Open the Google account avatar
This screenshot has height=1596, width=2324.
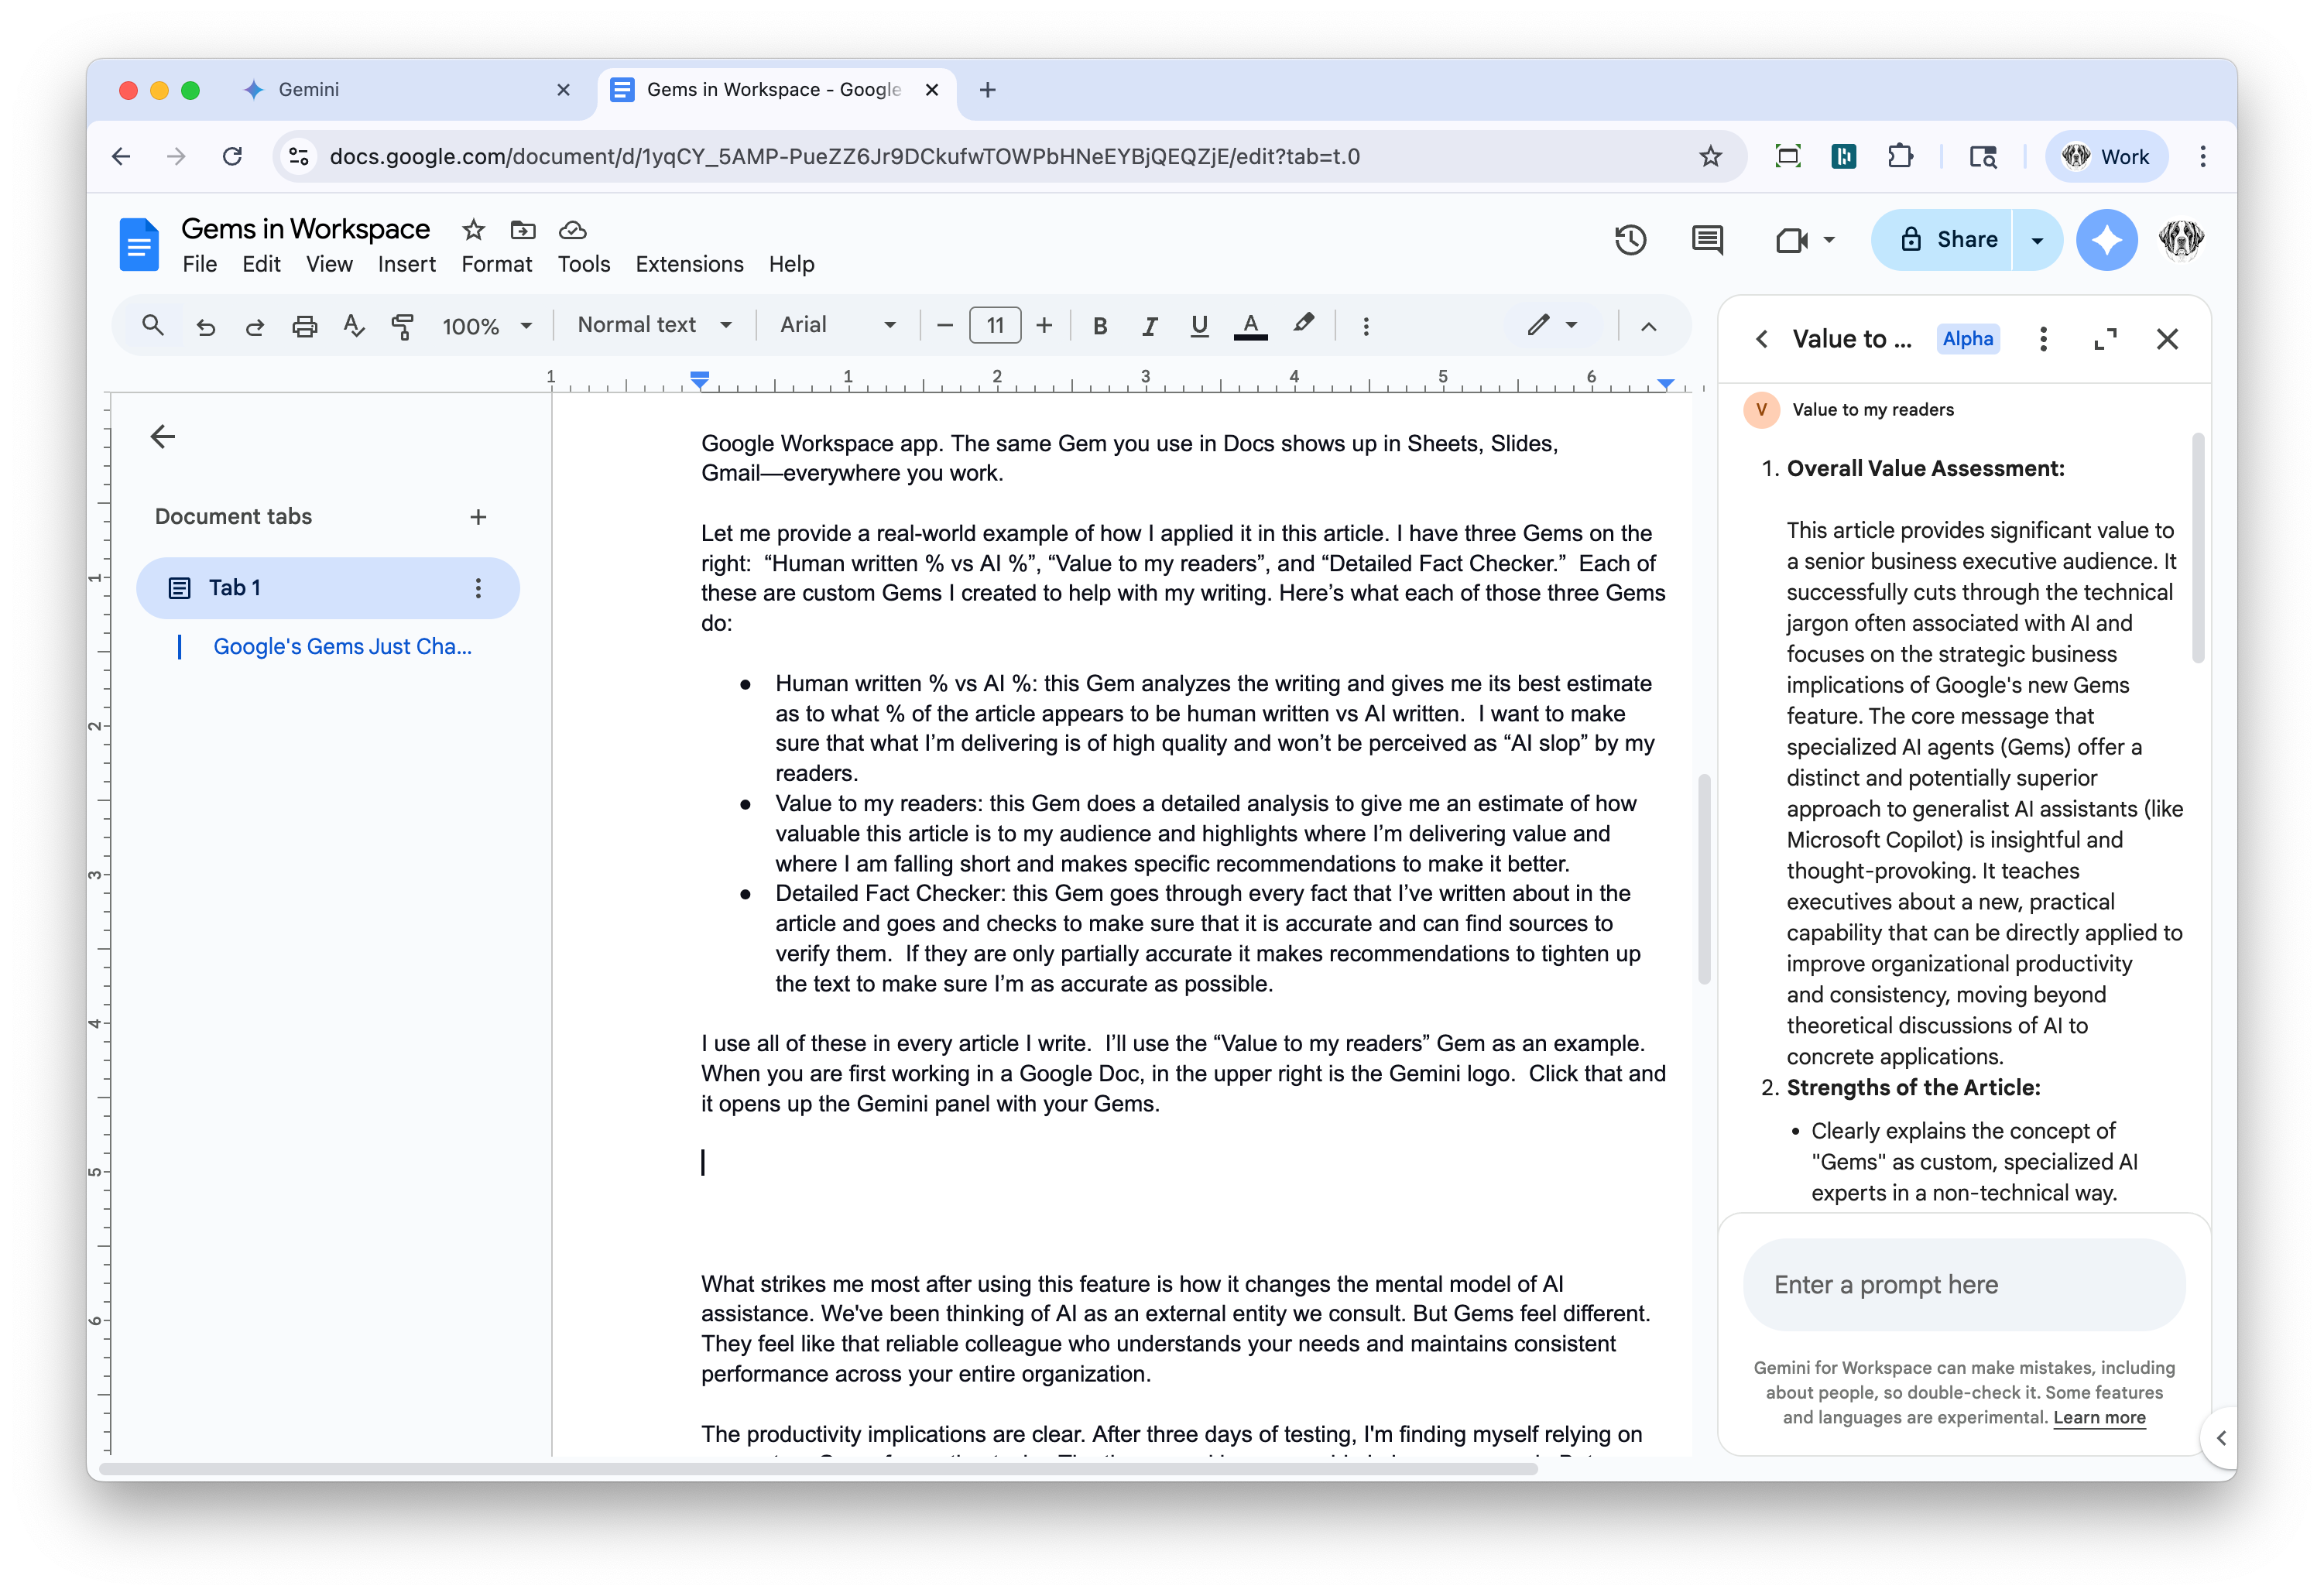2180,240
